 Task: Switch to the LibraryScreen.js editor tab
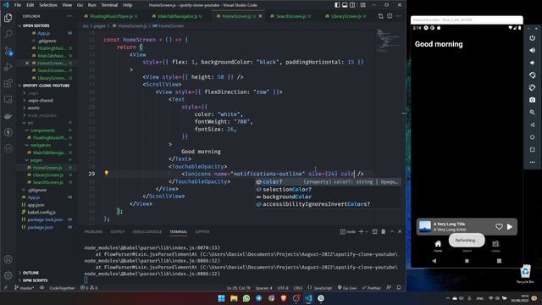[346, 16]
